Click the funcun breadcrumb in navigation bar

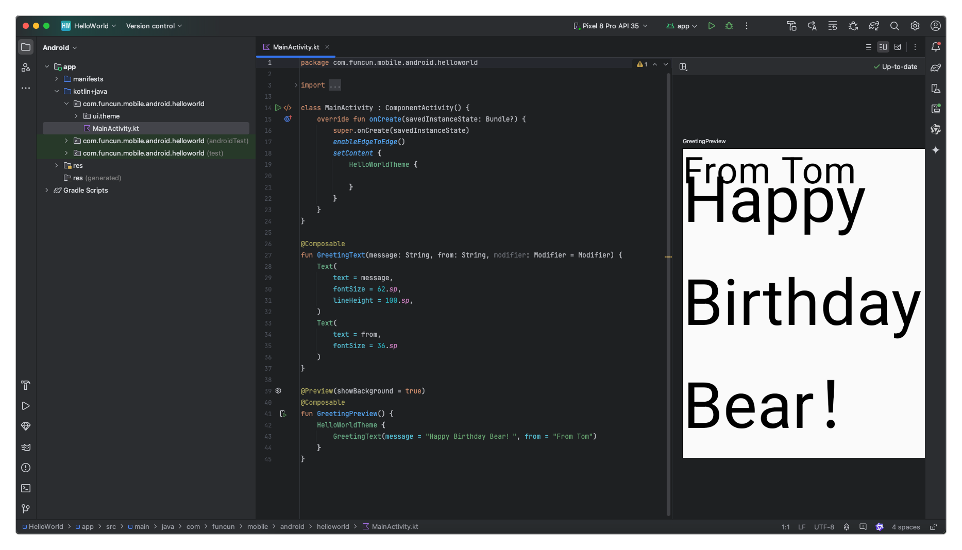(x=223, y=526)
